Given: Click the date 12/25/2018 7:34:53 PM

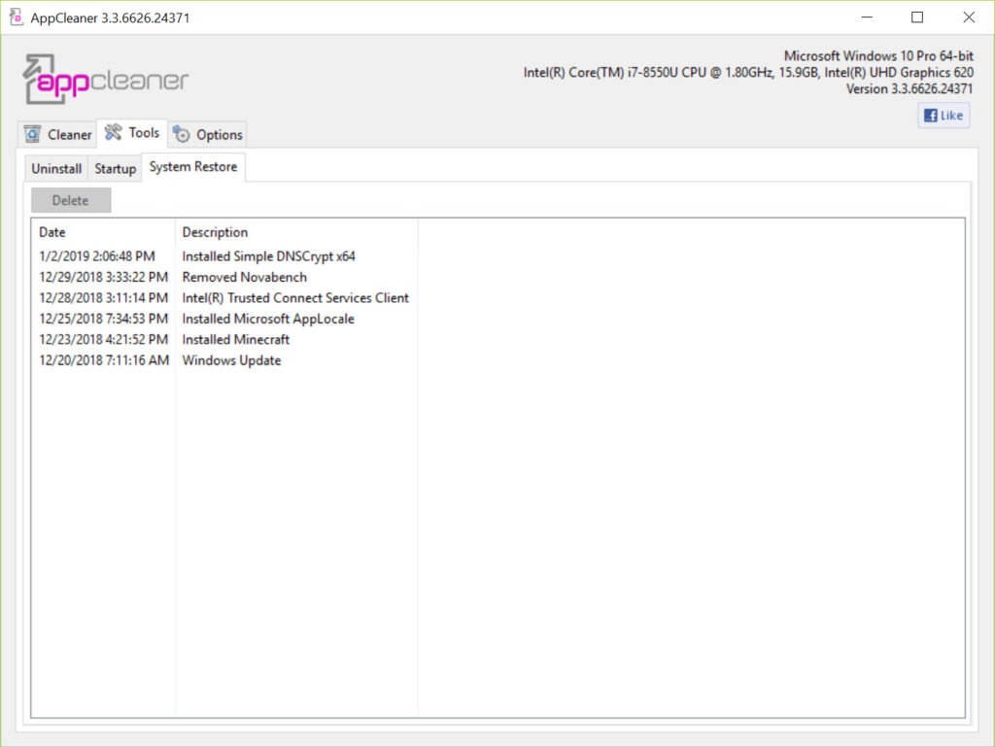Looking at the screenshot, I should pos(103,319).
